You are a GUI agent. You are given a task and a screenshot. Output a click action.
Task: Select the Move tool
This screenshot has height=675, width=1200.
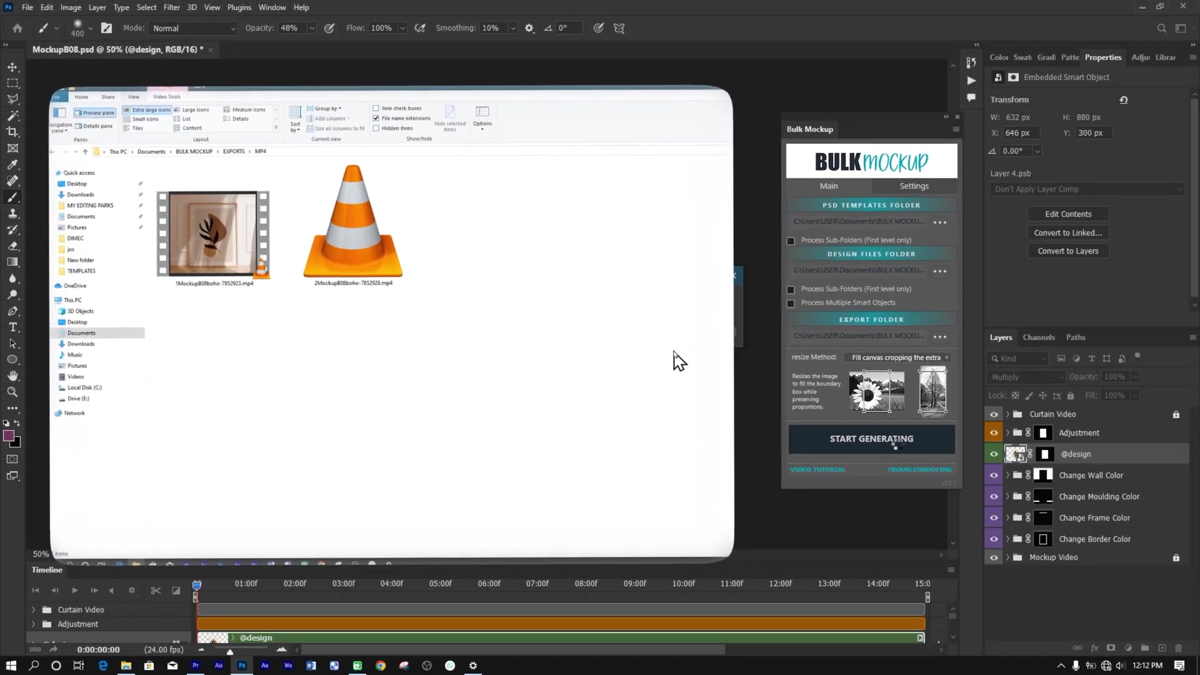coord(12,67)
